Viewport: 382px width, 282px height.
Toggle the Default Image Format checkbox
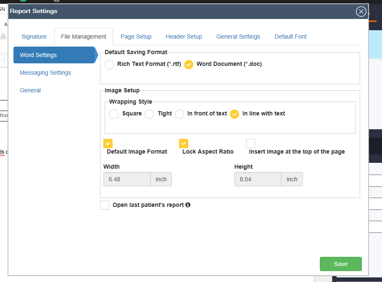(x=108, y=144)
